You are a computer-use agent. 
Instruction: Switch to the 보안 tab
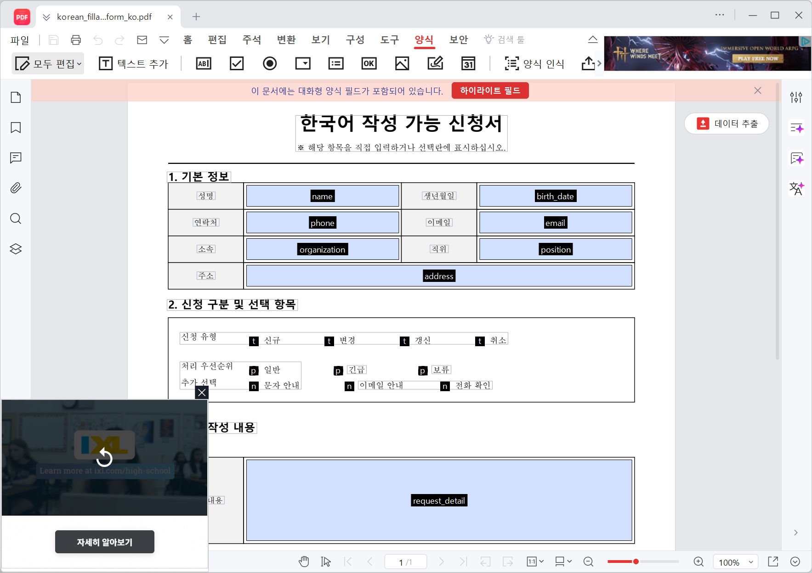click(x=459, y=39)
